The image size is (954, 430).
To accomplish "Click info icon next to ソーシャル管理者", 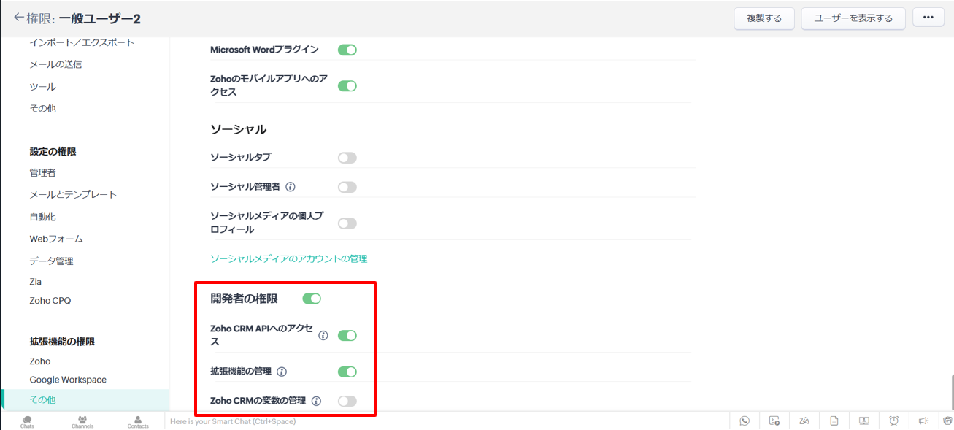I will tap(291, 187).
